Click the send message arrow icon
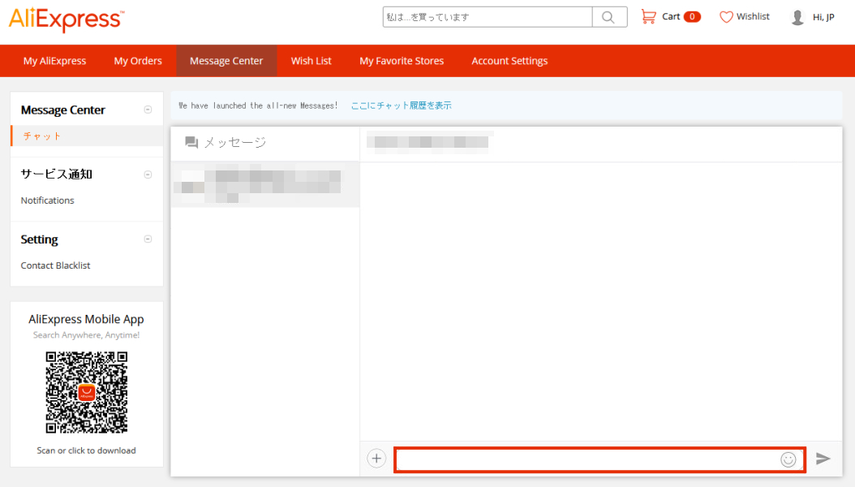The image size is (855, 487). (x=824, y=459)
